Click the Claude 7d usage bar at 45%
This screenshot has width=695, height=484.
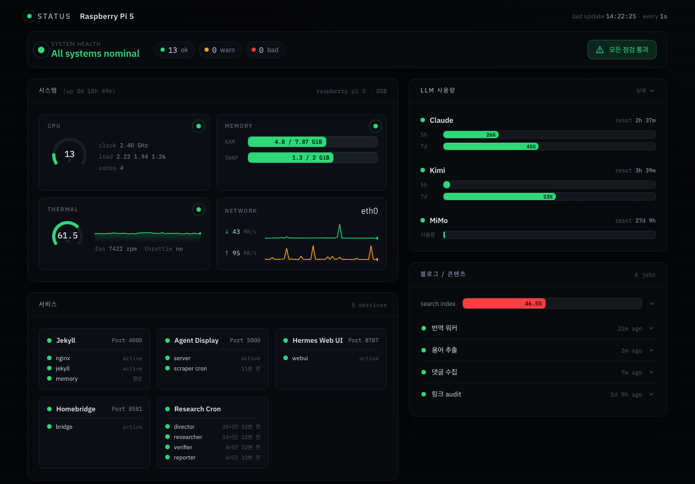pyautogui.click(x=549, y=146)
